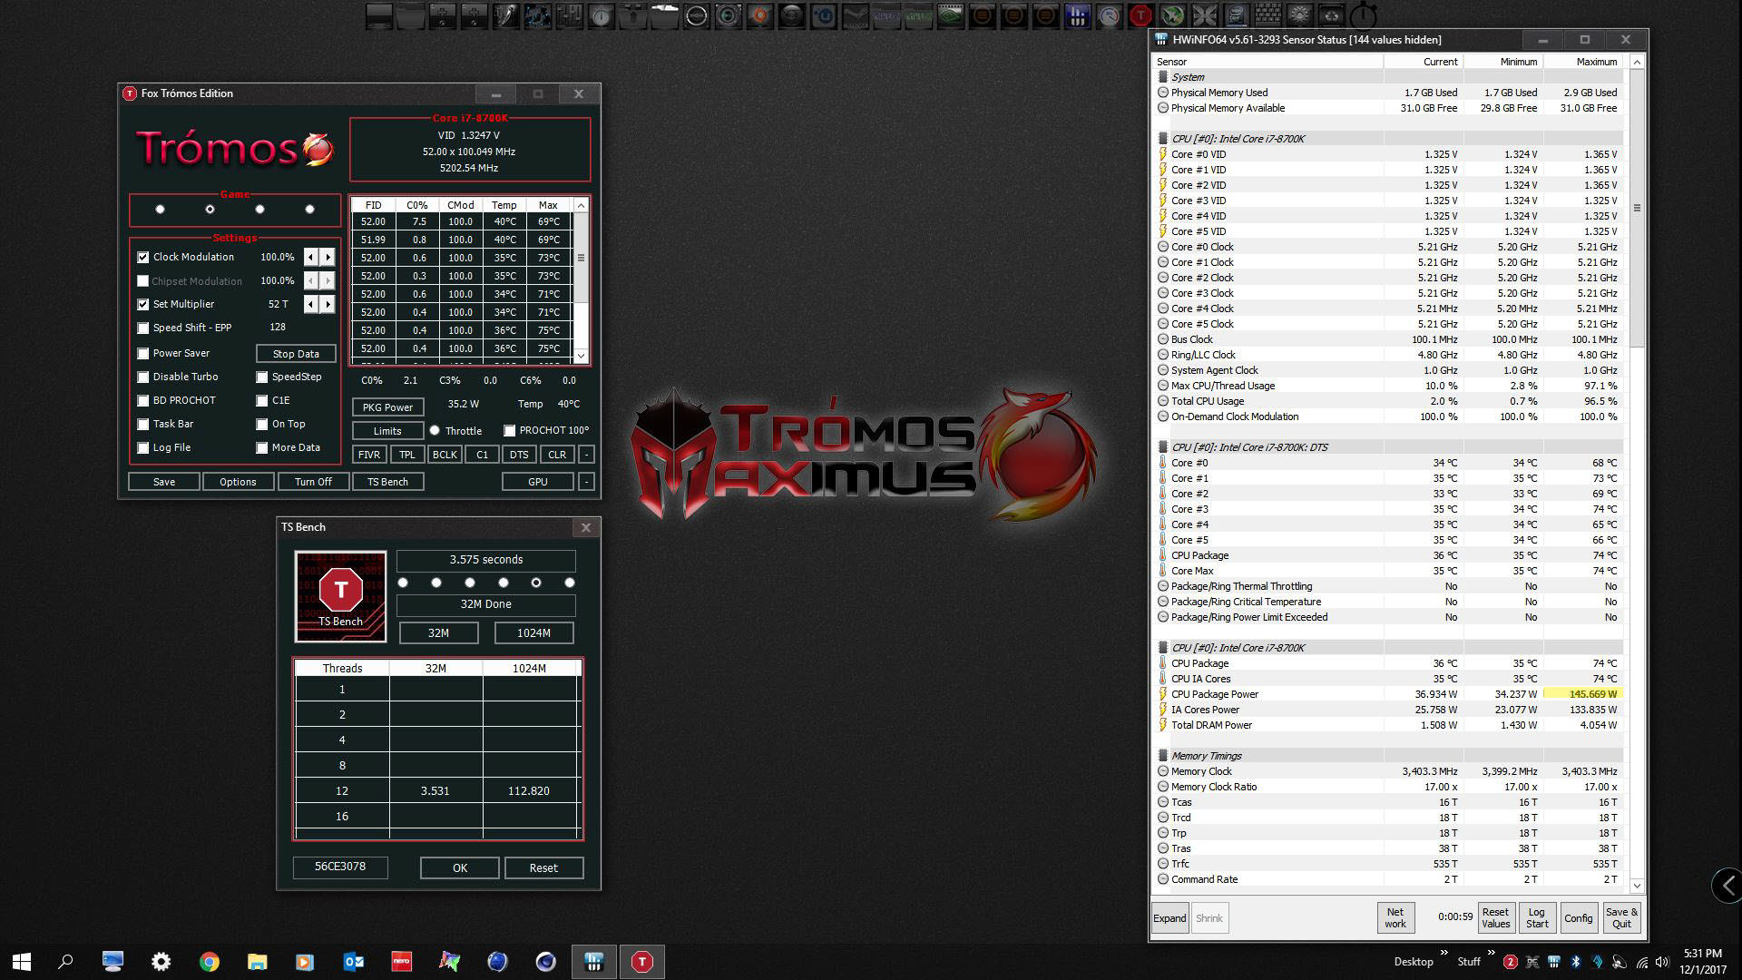
Task: Select the Throttle radio button
Action: 435,431
